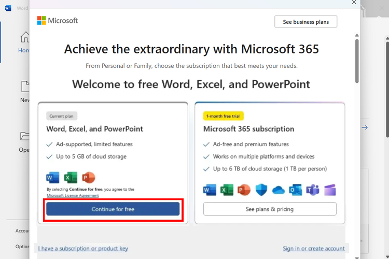Click the Word icon in the Microsoft 365 subscription card

pyautogui.click(x=210, y=190)
